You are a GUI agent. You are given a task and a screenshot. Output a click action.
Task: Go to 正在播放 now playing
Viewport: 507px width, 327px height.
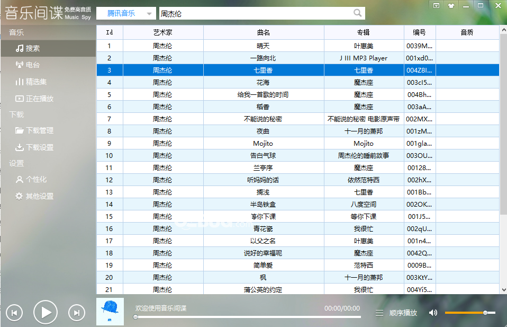(34, 99)
